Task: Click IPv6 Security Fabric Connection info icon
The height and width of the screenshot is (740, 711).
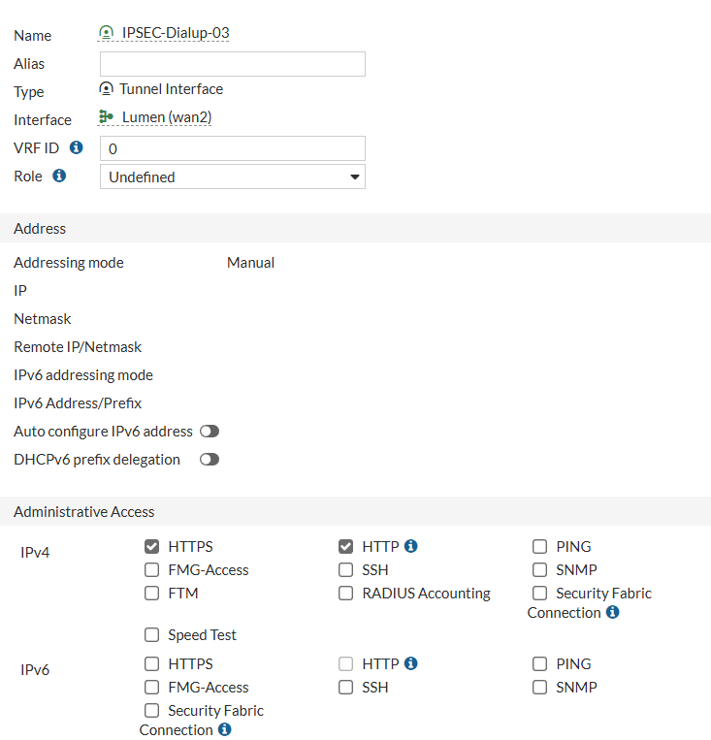Action: (225, 729)
